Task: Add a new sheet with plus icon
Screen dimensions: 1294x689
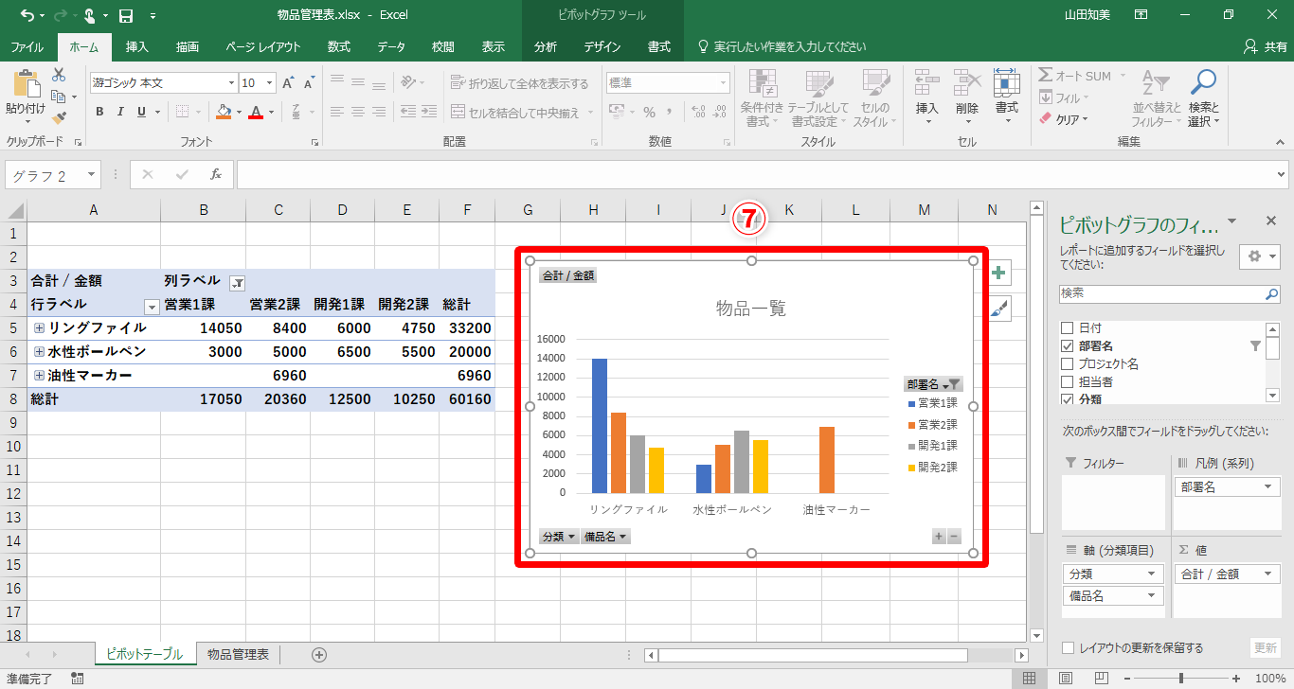Action: 319,654
